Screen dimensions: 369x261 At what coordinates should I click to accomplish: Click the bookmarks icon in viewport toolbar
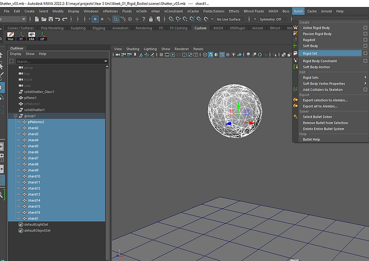[135, 55]
